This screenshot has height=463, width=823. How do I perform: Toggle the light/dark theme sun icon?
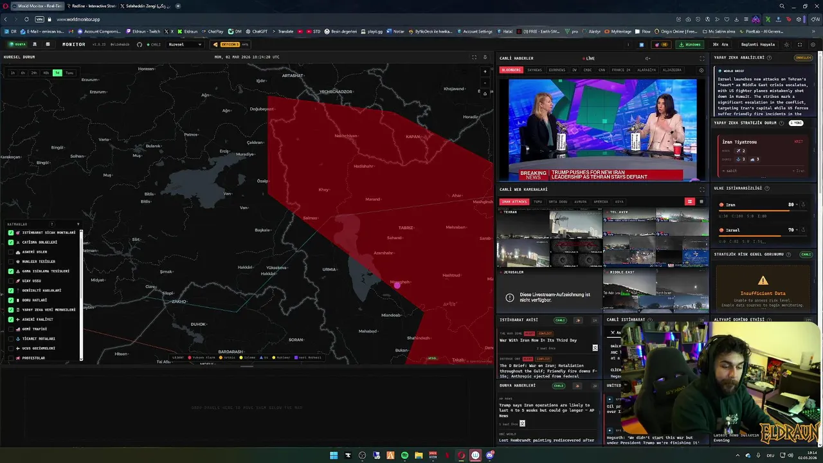786,44
